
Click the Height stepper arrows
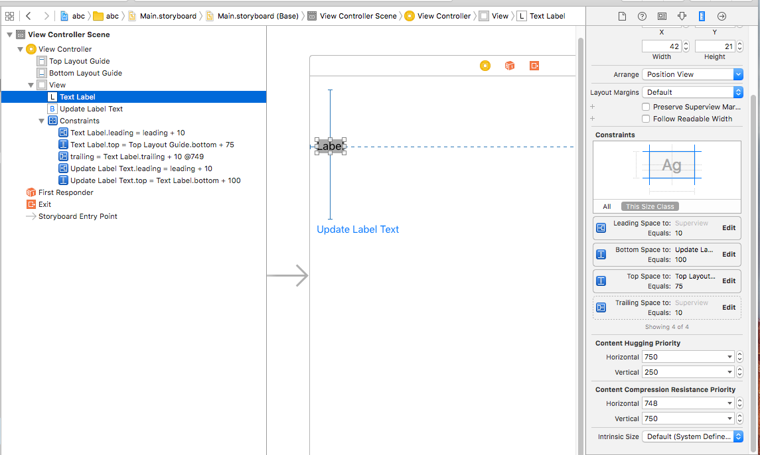(739, 46)
